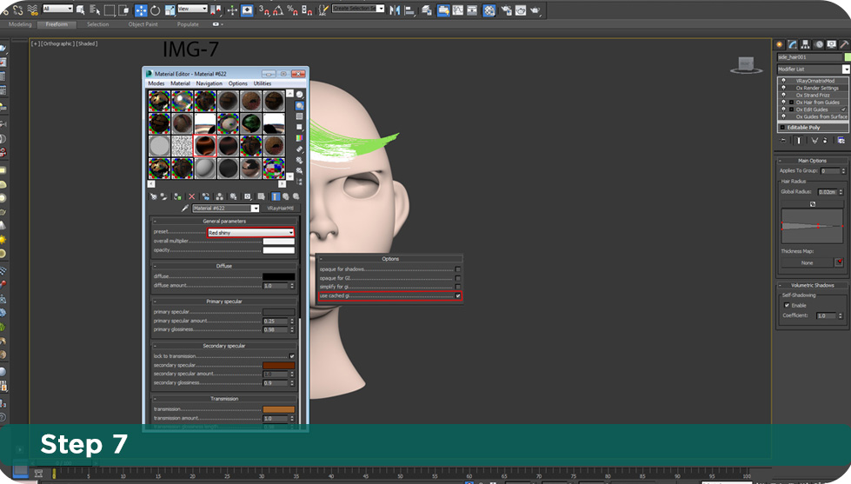Click the Thickness Map None button
The width and height of the screenshot is (851, 484).
pyautogui.click(x=807, y=262)
